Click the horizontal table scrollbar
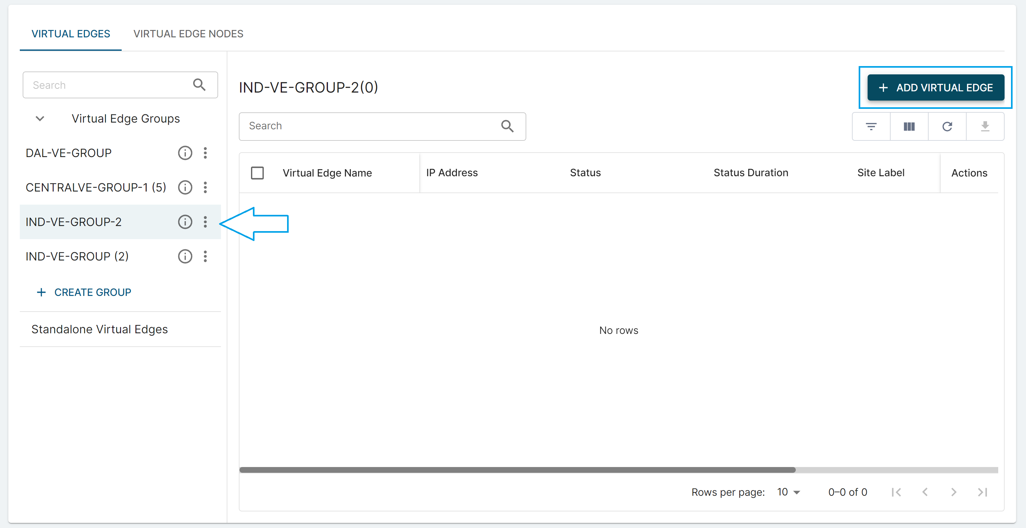Viewport: 1026px width, 528px height. click(517, 470)
